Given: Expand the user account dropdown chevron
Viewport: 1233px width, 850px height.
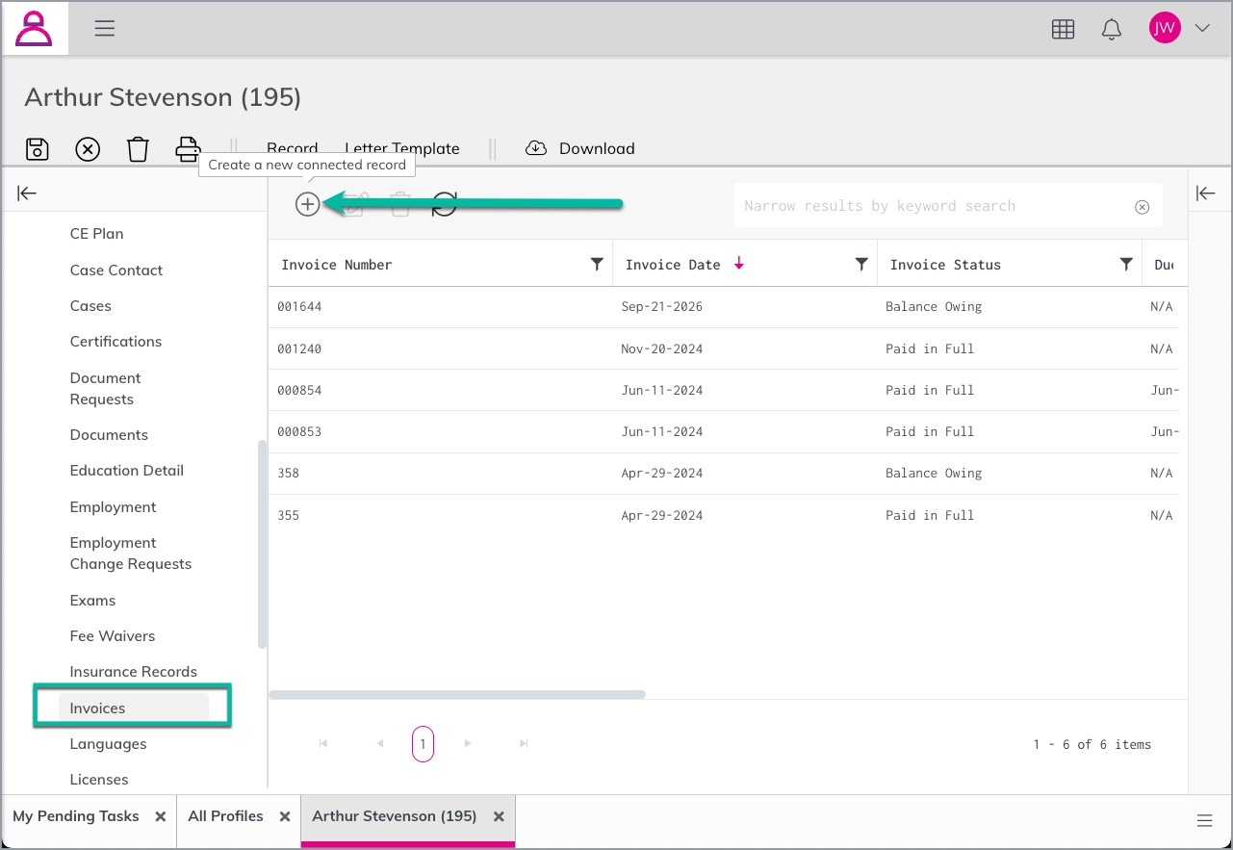Looking at the screenshot, I should (x=1201, y=28).
